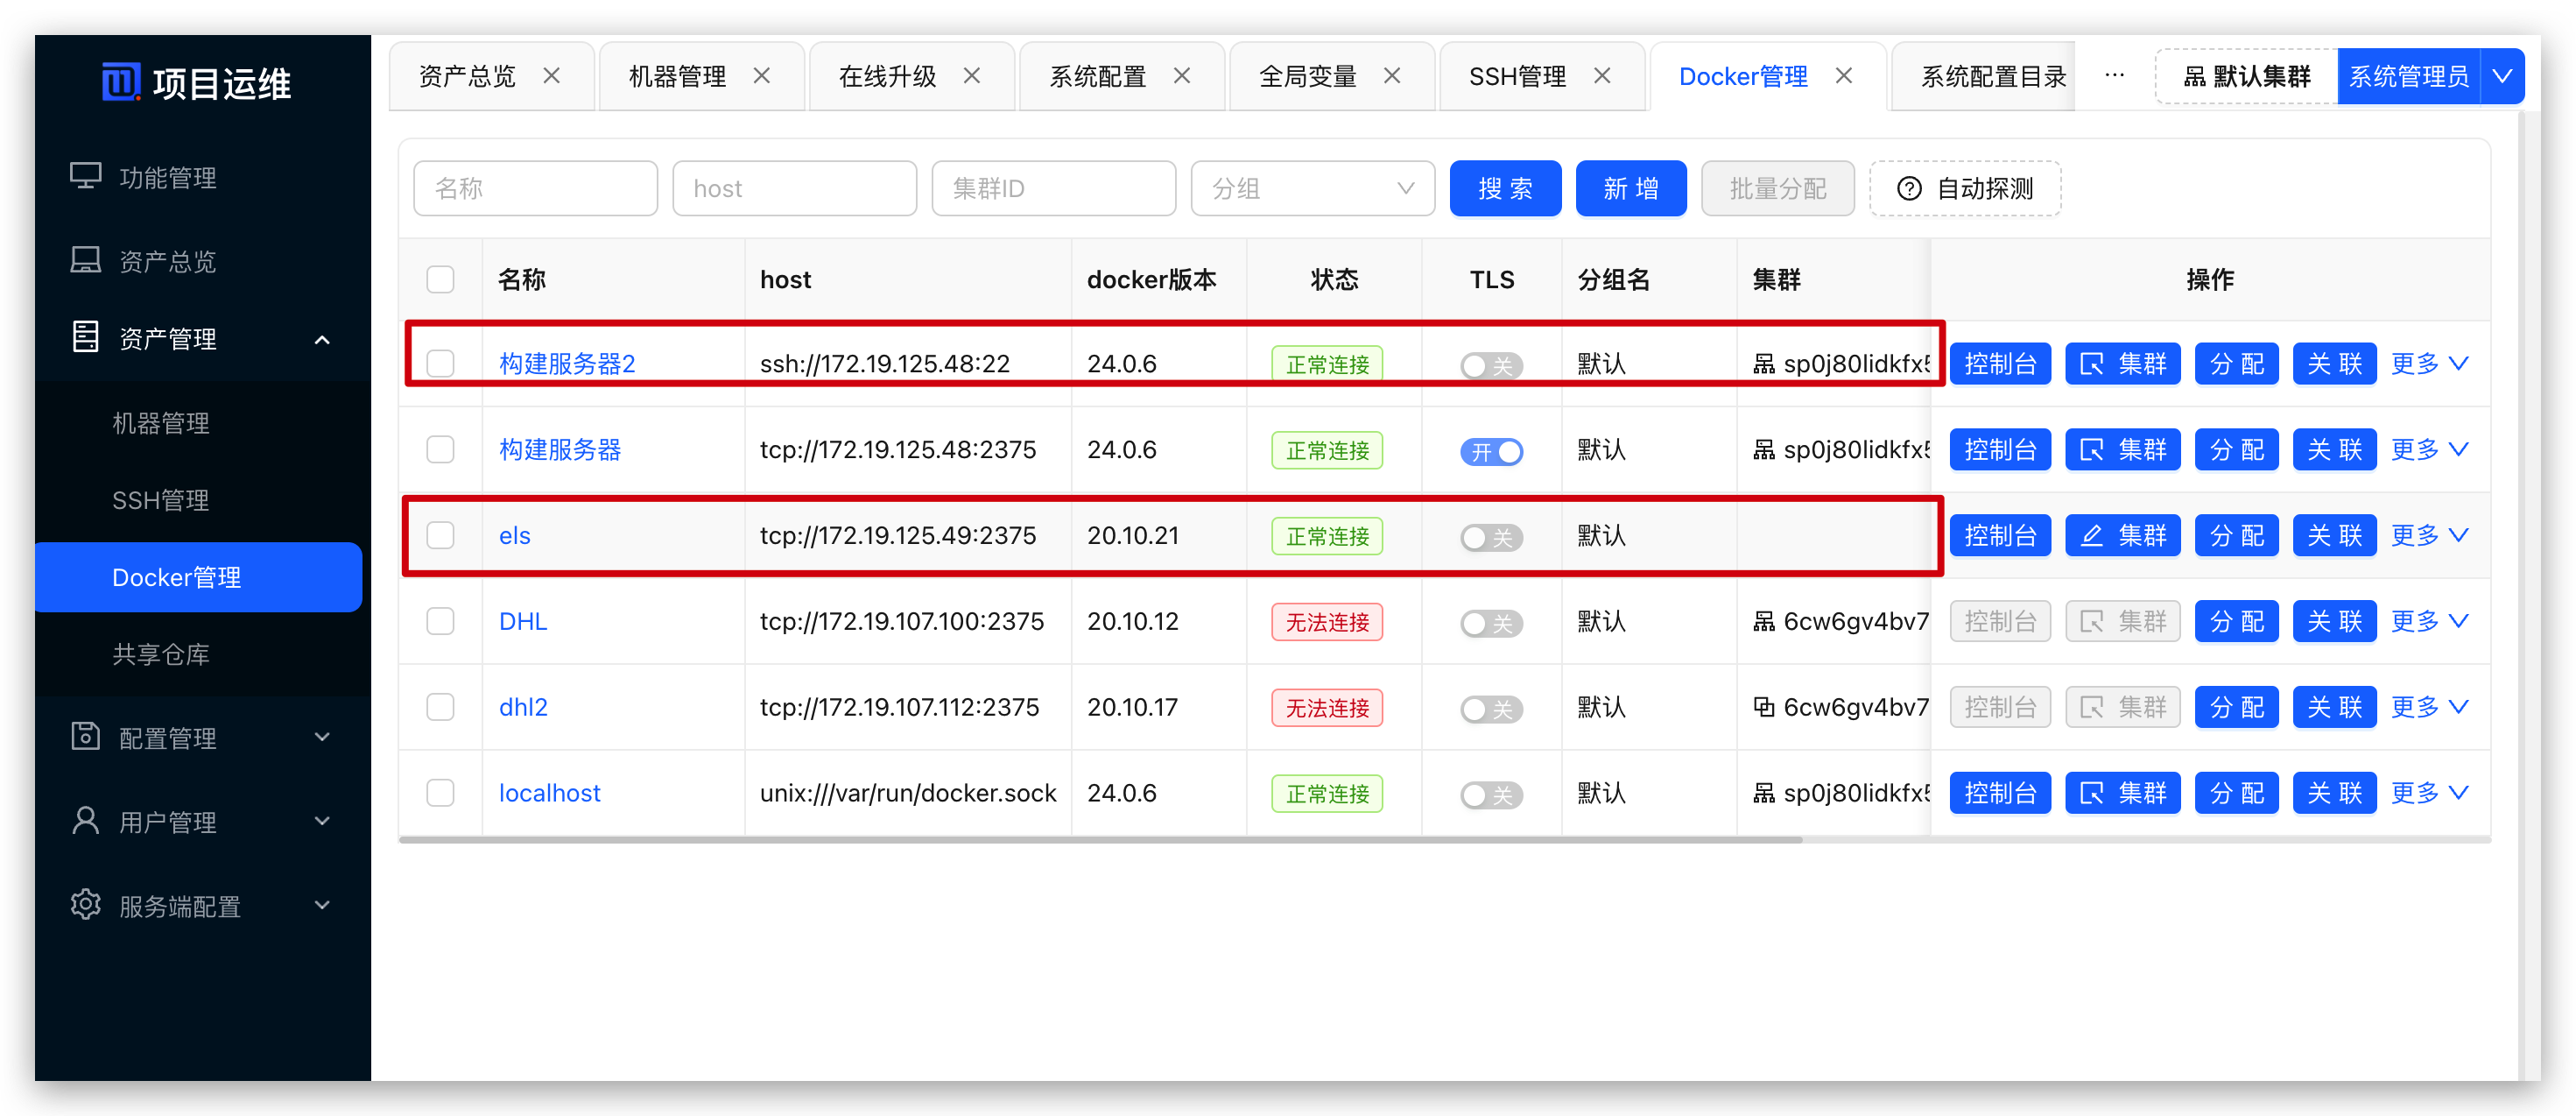Check the checkbox for the DHL row

point(440,622)
